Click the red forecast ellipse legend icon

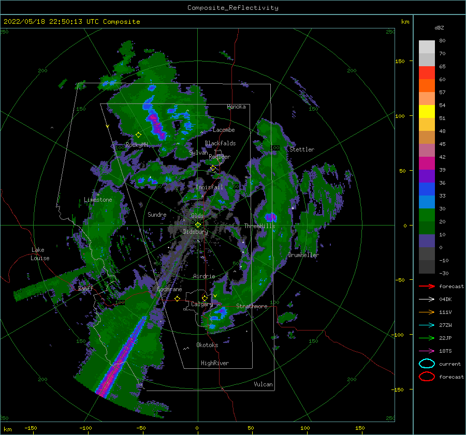(x=427, y=377)
